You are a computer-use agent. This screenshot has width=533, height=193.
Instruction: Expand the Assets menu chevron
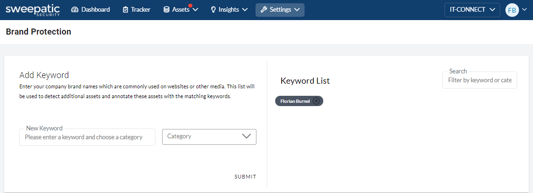pos(195,10)
